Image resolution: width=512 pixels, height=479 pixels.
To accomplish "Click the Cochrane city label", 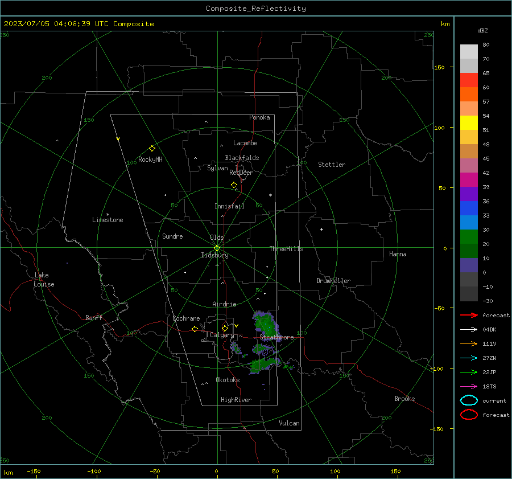I will click(186, 318).
